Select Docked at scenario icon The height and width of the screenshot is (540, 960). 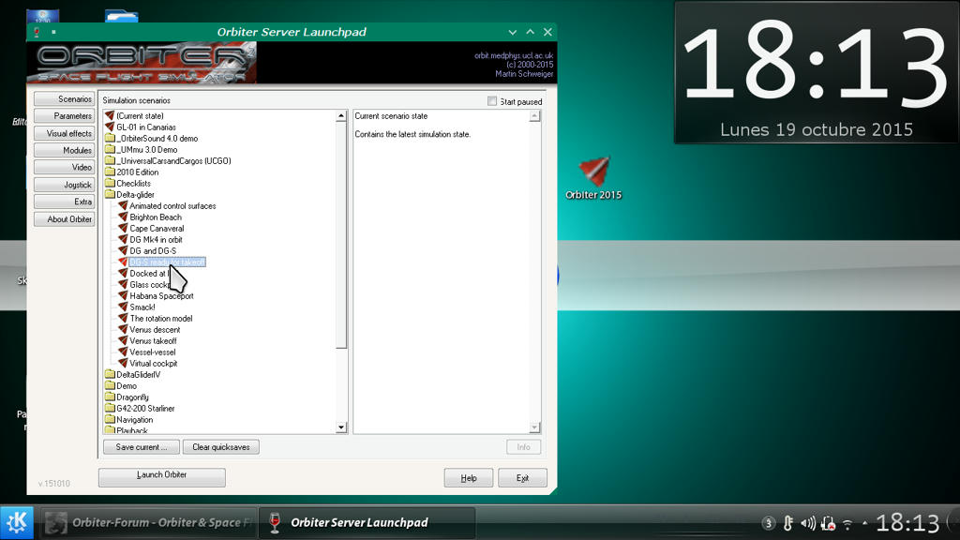[x=123, y=273]
